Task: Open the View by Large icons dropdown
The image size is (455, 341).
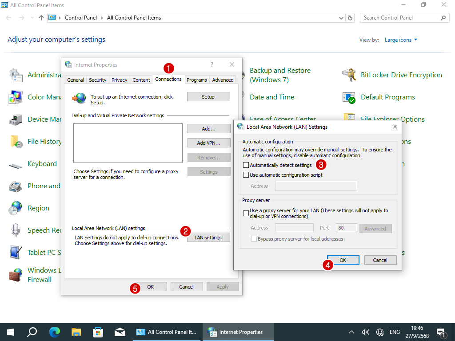Action: [401, 40]
